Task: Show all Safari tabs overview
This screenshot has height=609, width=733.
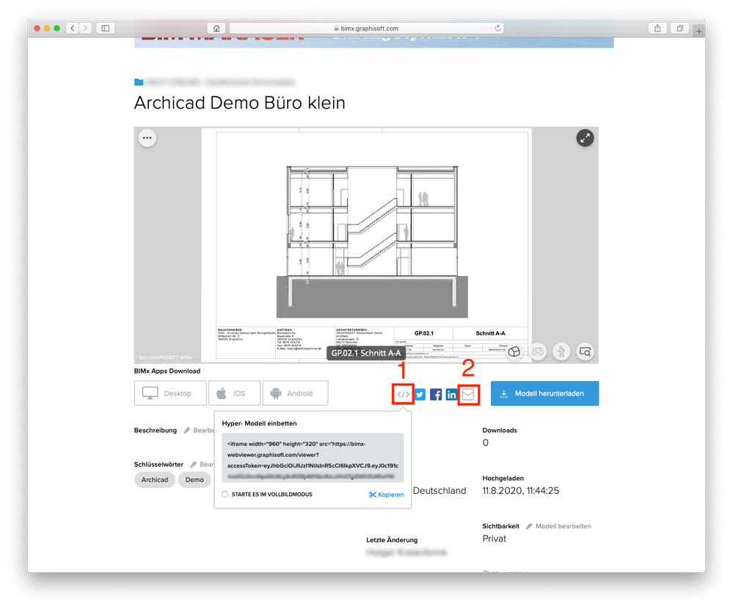Action: coord(679,28)
